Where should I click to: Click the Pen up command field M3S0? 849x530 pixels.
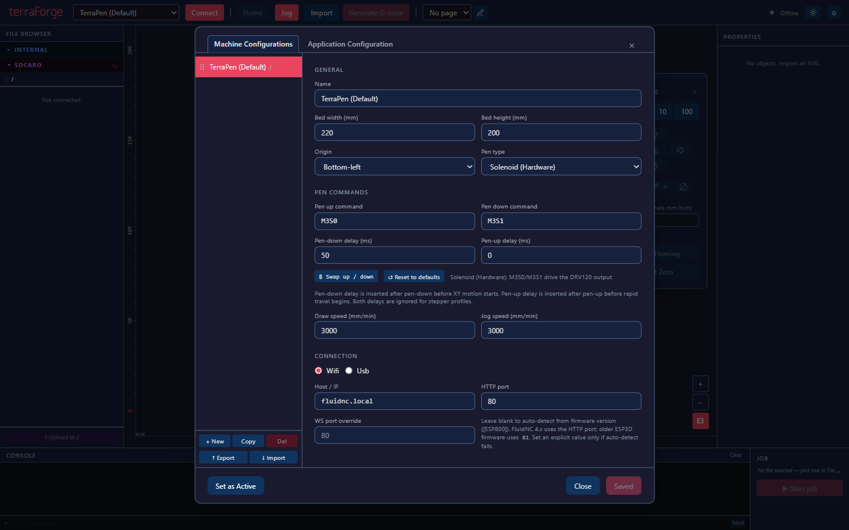(394, 221)
